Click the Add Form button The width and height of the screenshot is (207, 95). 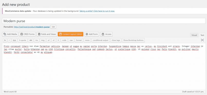[92, 34]
